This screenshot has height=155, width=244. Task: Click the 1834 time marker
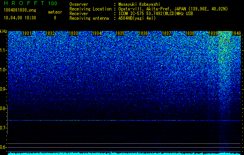click(x=97, y=33)
